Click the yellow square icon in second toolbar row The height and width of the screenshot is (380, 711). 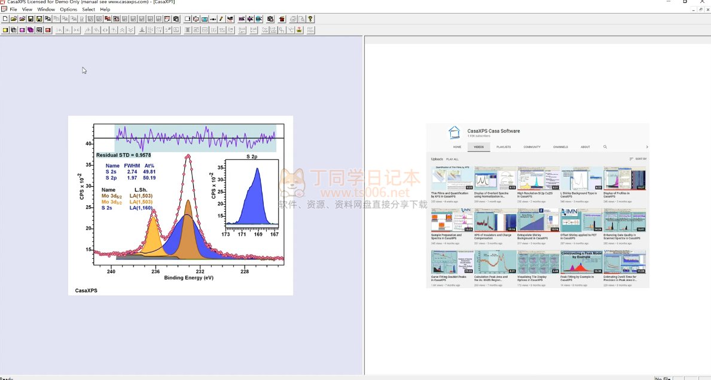(x=5, y=30)
